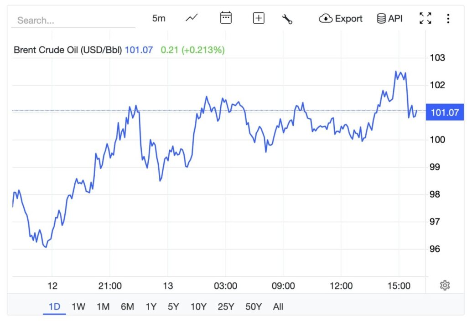Select the 1D time range tab
The height and width of the screenshot is (321, 467).
(x=54, y=306)
